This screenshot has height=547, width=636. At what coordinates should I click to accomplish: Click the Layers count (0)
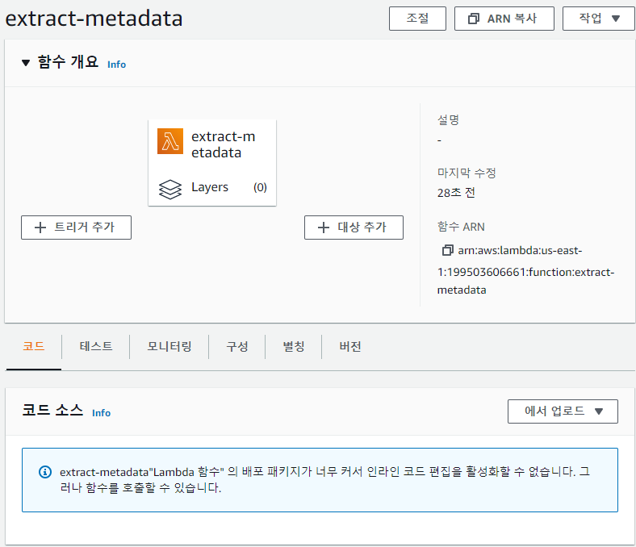[260, 187]
